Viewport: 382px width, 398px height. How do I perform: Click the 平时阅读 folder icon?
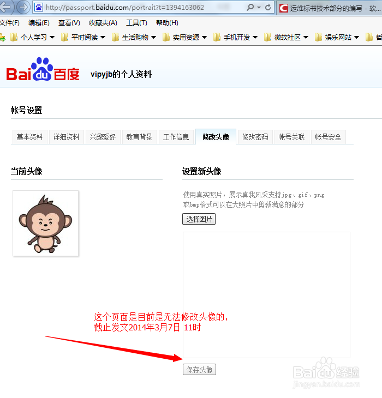tap(64, 37)
